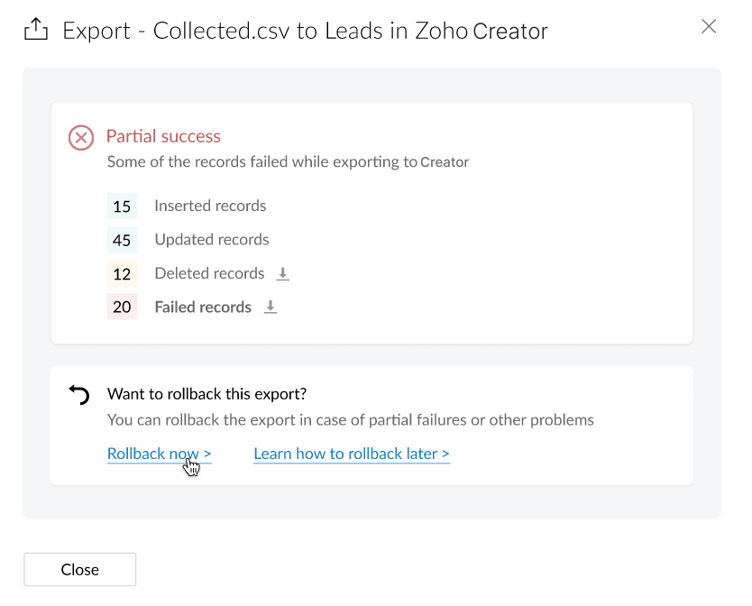This screenshot has height=606, width=752.
Task: Click the red Partial success error icon
Action: 81,138
